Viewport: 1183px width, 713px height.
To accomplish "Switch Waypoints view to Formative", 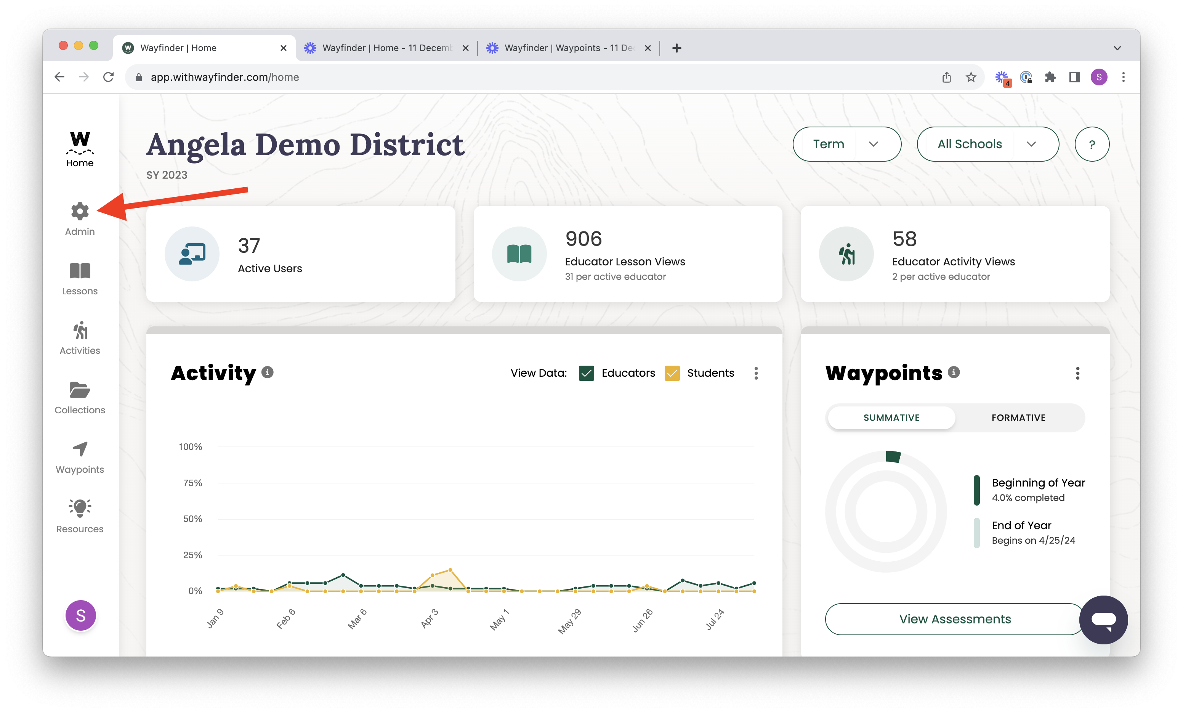I will [x=1018, y=418].
